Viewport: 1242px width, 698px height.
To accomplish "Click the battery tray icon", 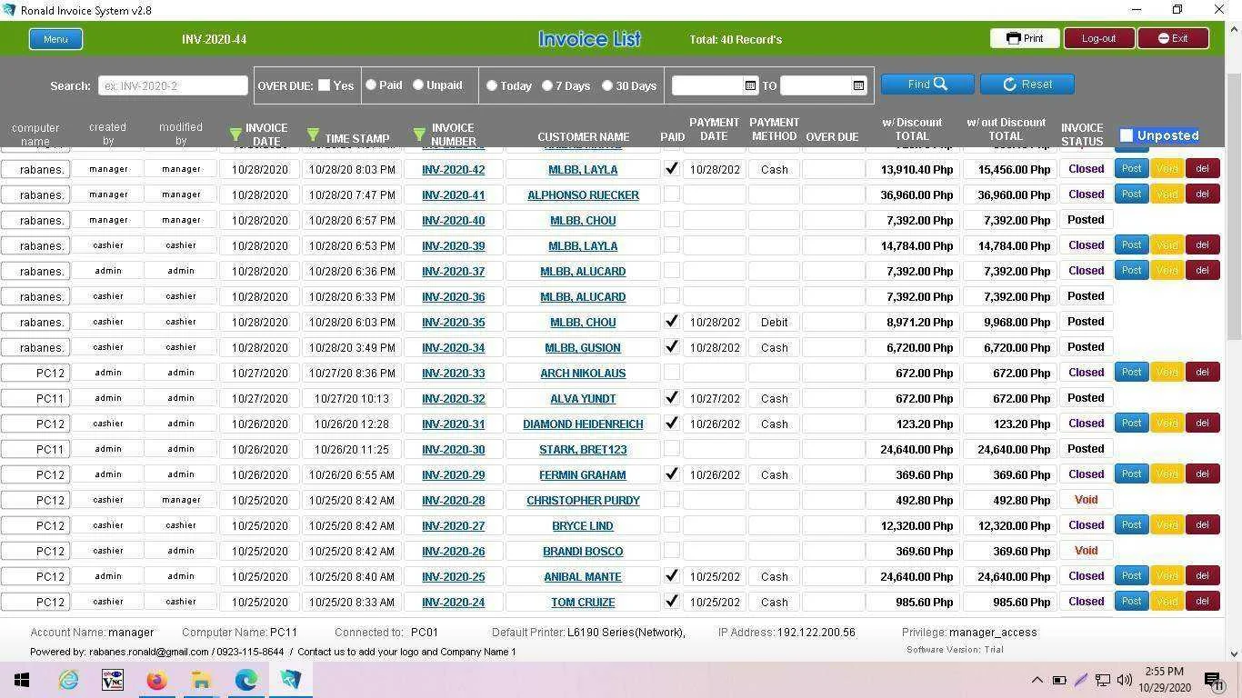I will click(x=1059, y=680).
